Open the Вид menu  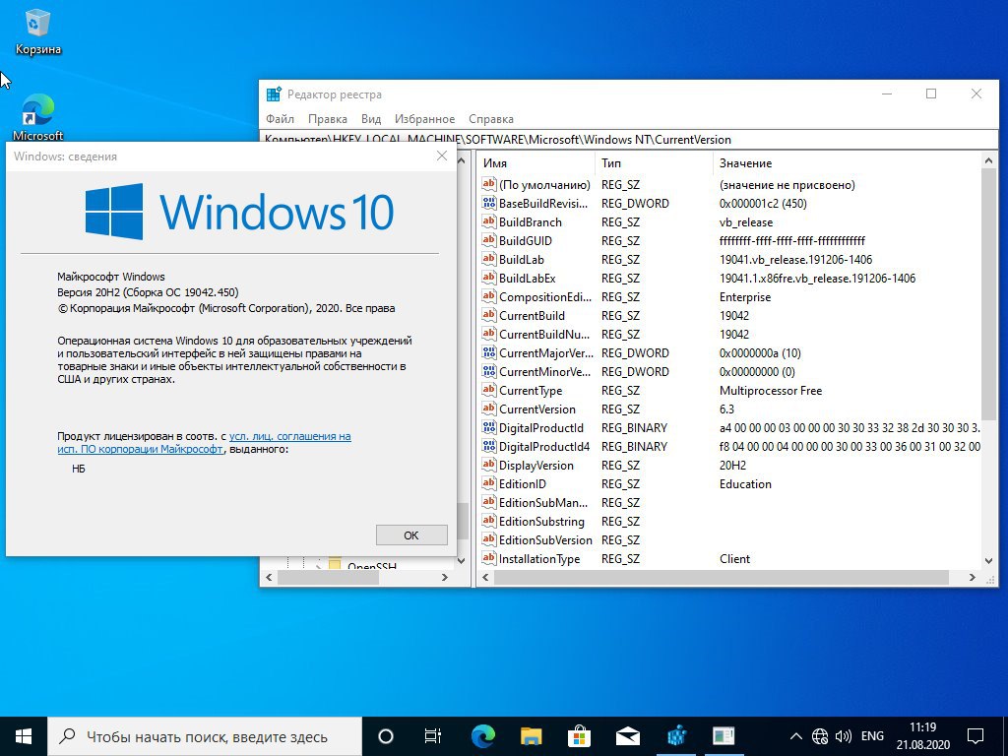tap(371, 119)
